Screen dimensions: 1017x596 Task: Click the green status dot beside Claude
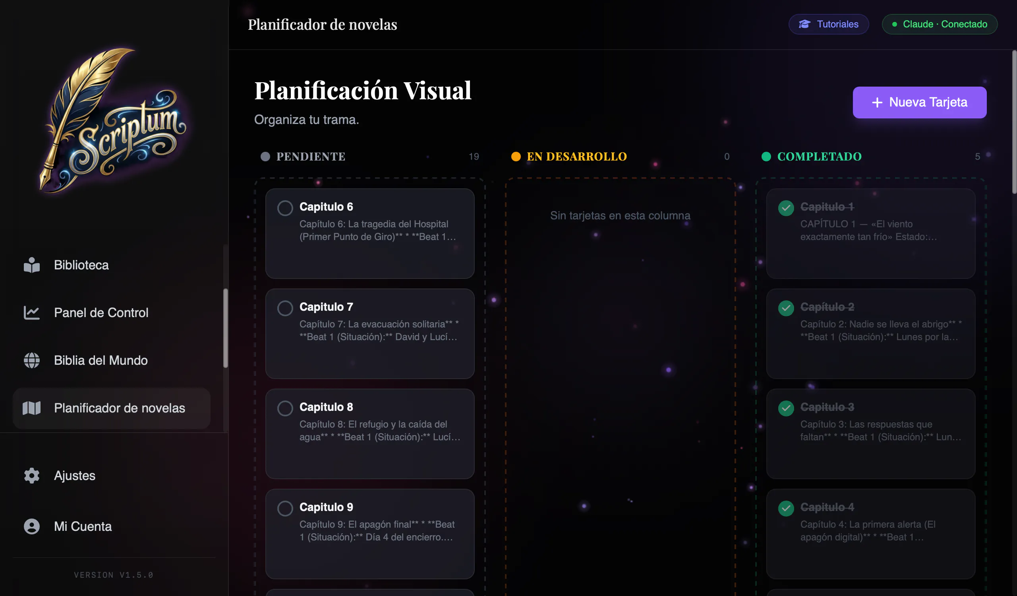pyautogui.click(x=894, y=24)
